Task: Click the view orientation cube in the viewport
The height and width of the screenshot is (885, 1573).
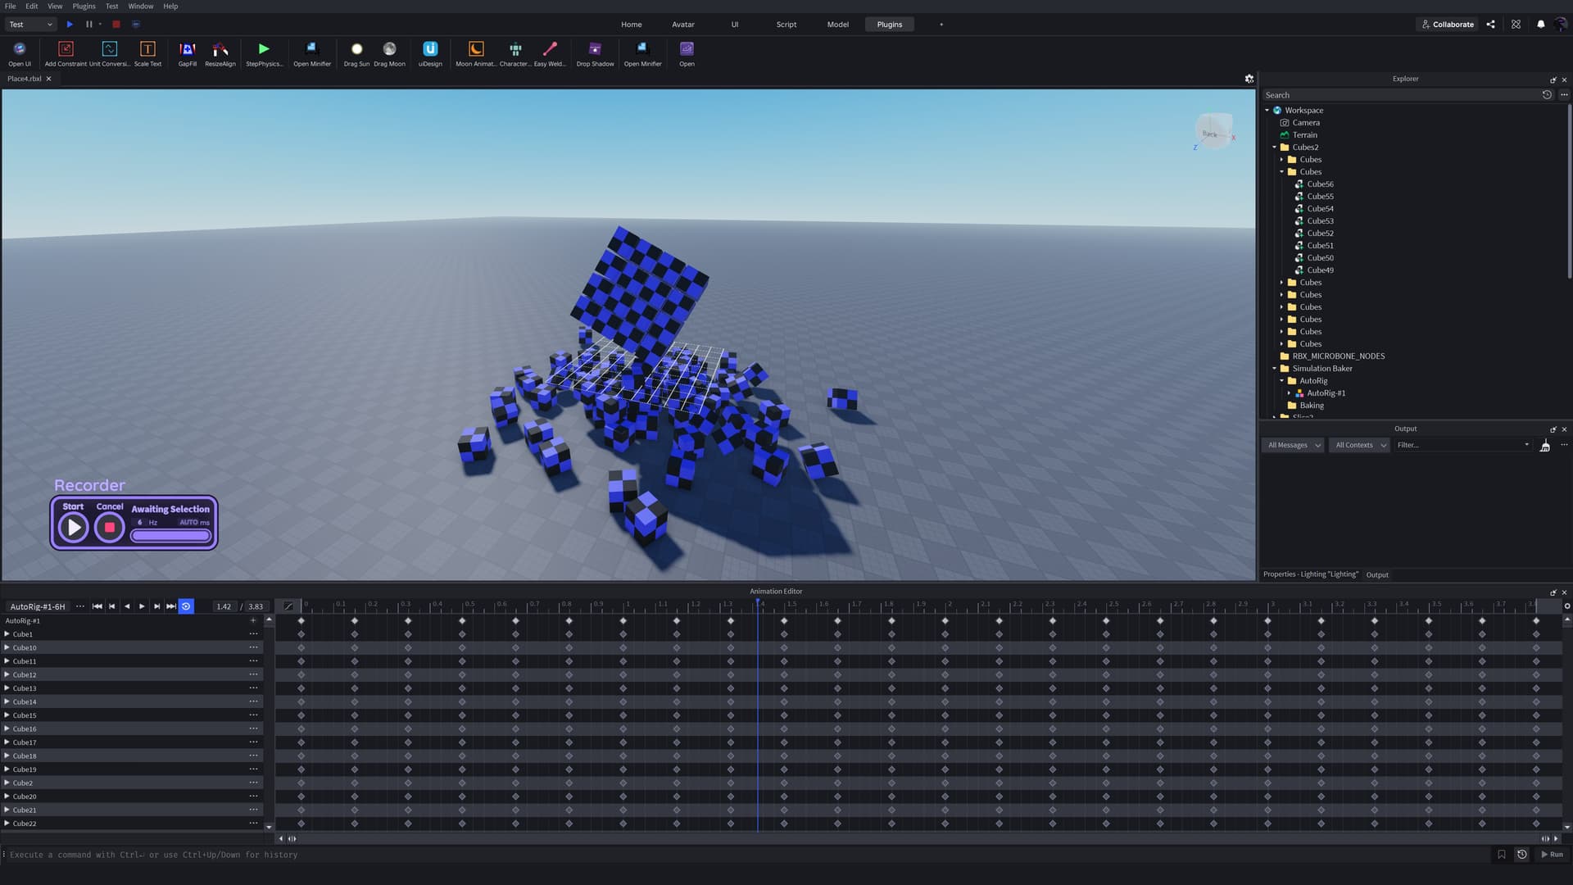Action: (1213, 131)
